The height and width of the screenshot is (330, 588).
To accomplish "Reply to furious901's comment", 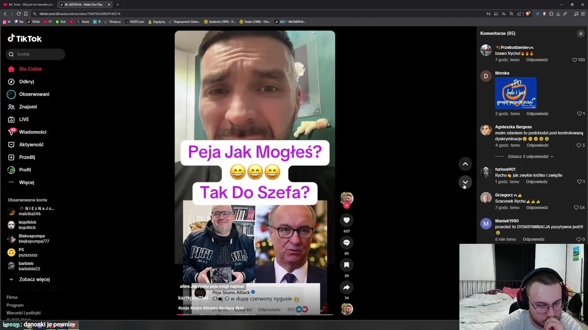I will (x=537, y=182).
